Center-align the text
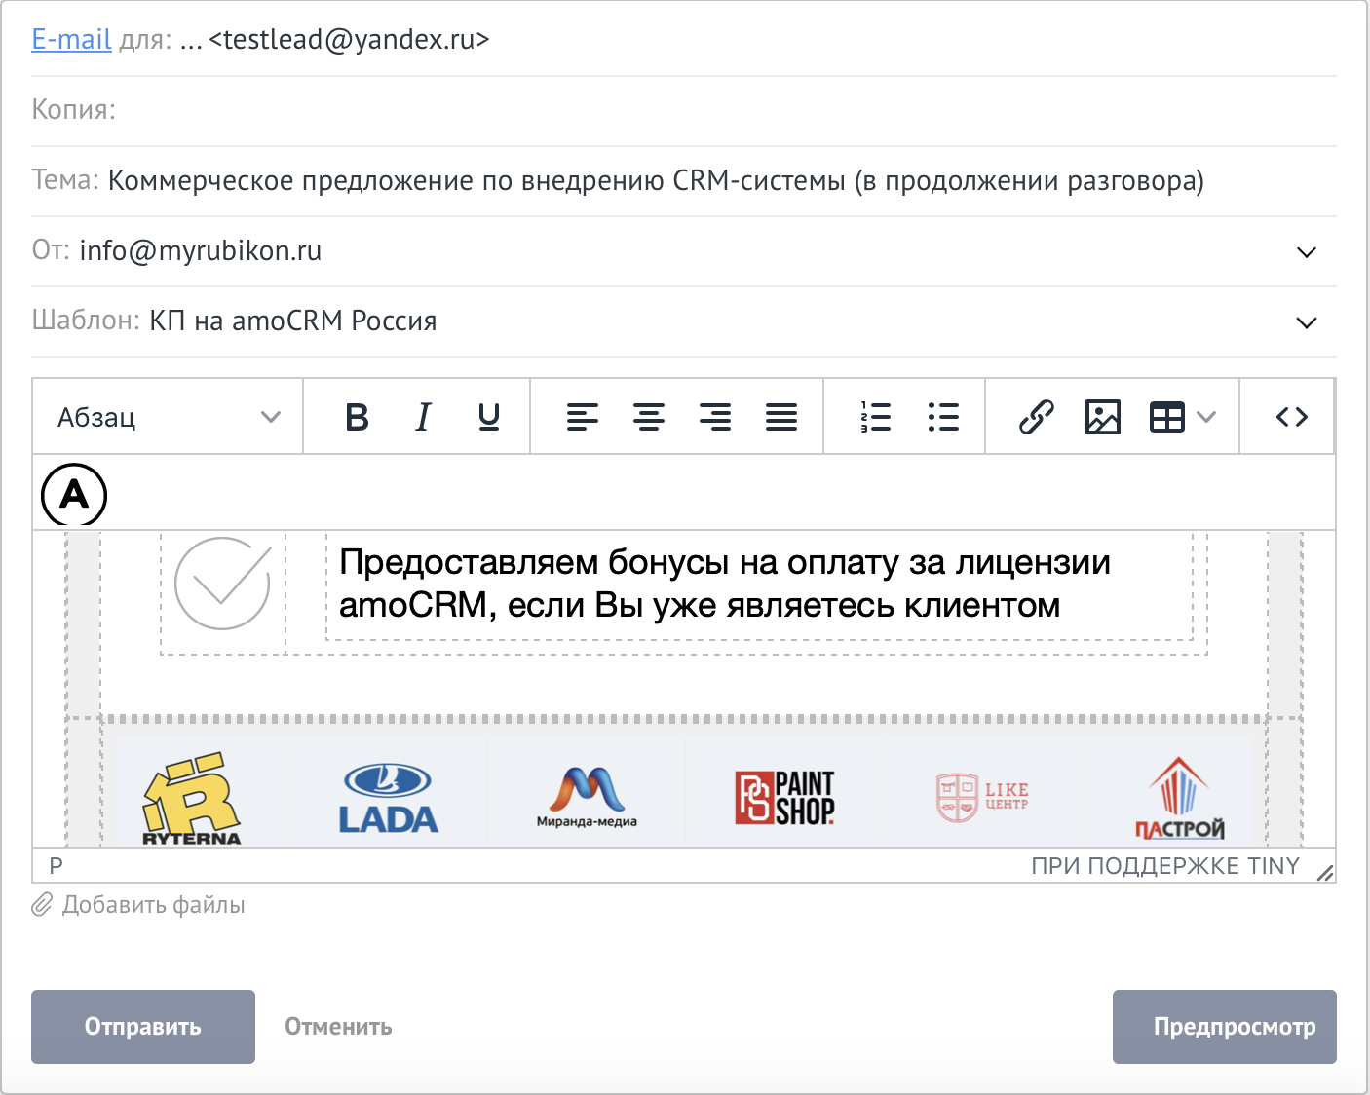 tap(649, 417)
